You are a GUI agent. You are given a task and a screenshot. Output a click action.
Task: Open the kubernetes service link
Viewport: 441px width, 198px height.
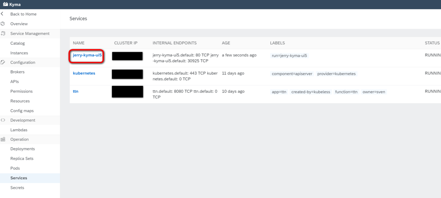coord(84,73)
